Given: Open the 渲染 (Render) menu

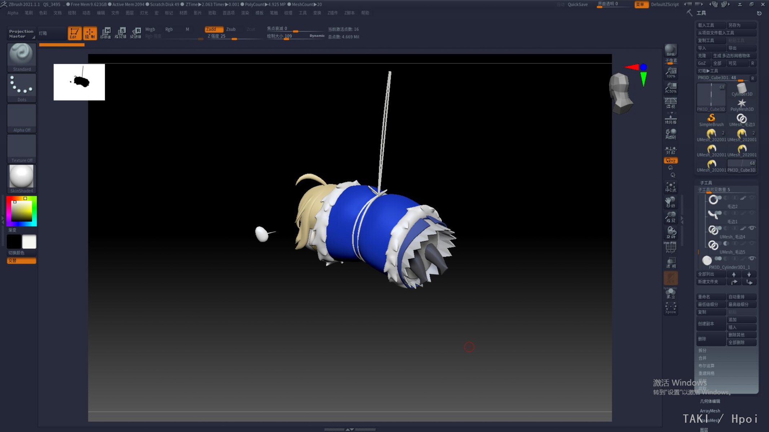Looking at the screenshot, I should (x=245, y=13).
